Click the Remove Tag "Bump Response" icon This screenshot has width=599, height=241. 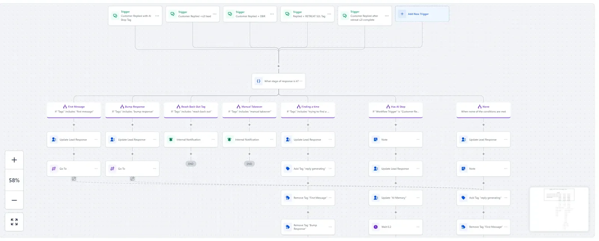click(288, 227)
